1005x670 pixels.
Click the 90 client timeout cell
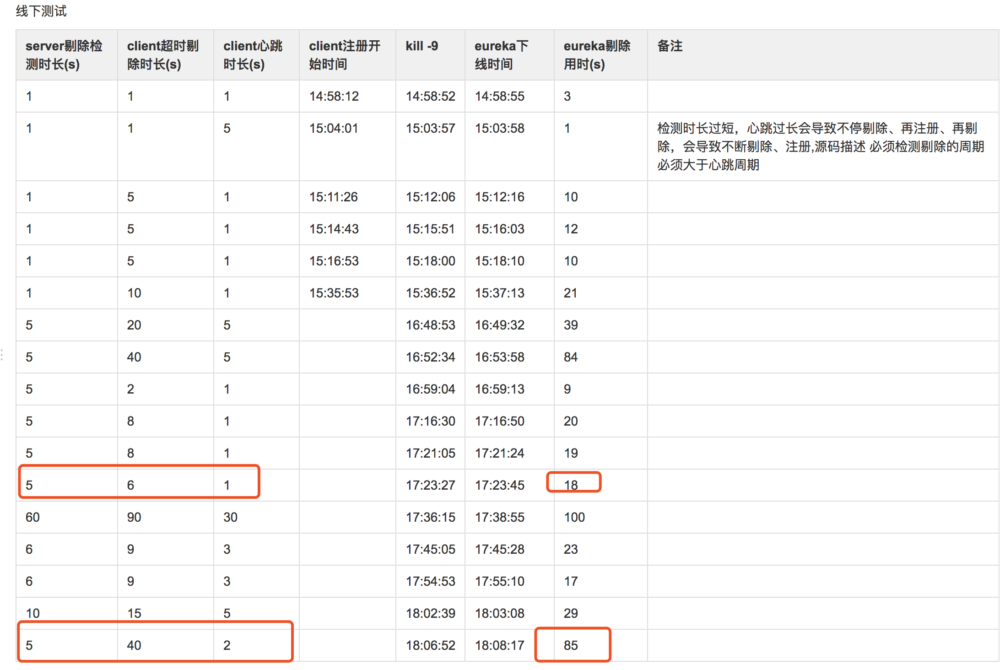[134, 517]
